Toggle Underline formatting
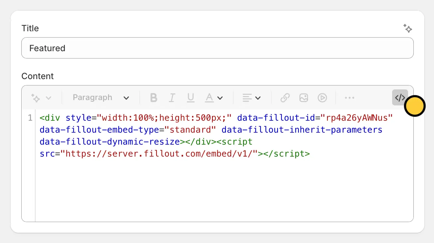The height and width of the screenshot is (243, 434). pyautogui.click(x=190, y=98)
